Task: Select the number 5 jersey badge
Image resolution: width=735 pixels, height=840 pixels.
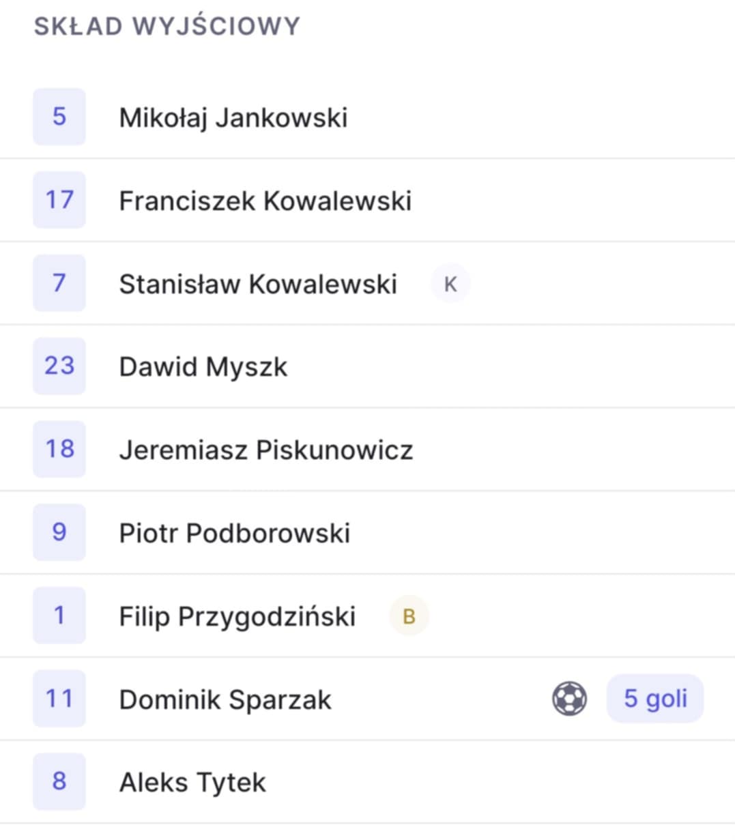Action: pos(59,117)
